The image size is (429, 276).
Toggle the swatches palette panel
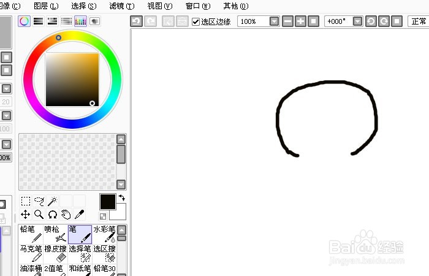(80, 21)
